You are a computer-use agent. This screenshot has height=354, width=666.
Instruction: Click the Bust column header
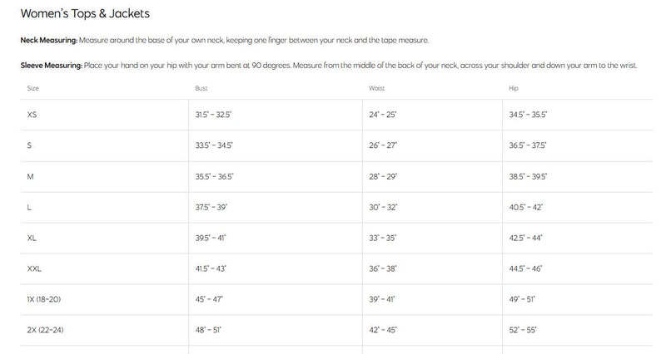pos(201,88)
